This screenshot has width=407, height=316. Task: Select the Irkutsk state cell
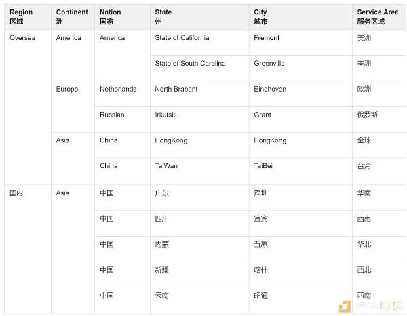pos(199,119)
